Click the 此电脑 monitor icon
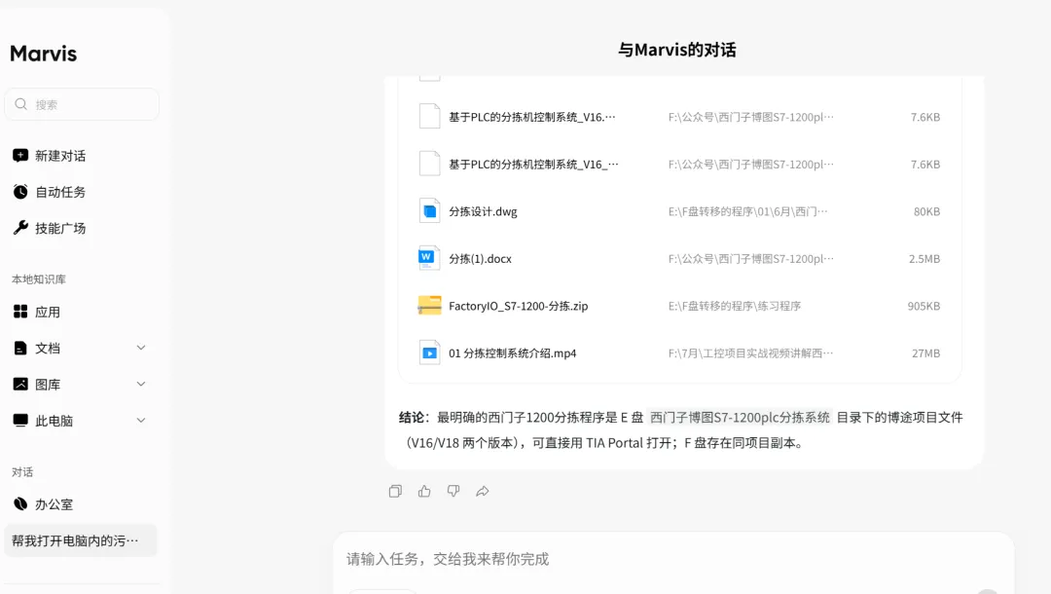Screen dimensions: 1051x594 [x=20, y=421]
